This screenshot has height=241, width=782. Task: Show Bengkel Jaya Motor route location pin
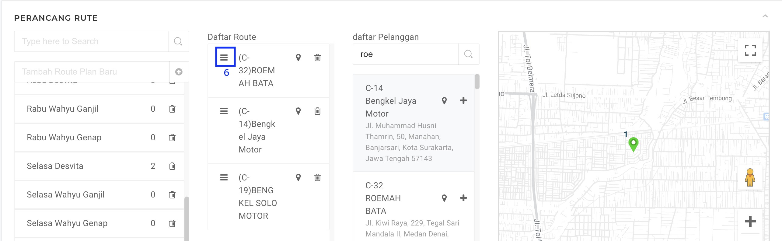point(298,111)
